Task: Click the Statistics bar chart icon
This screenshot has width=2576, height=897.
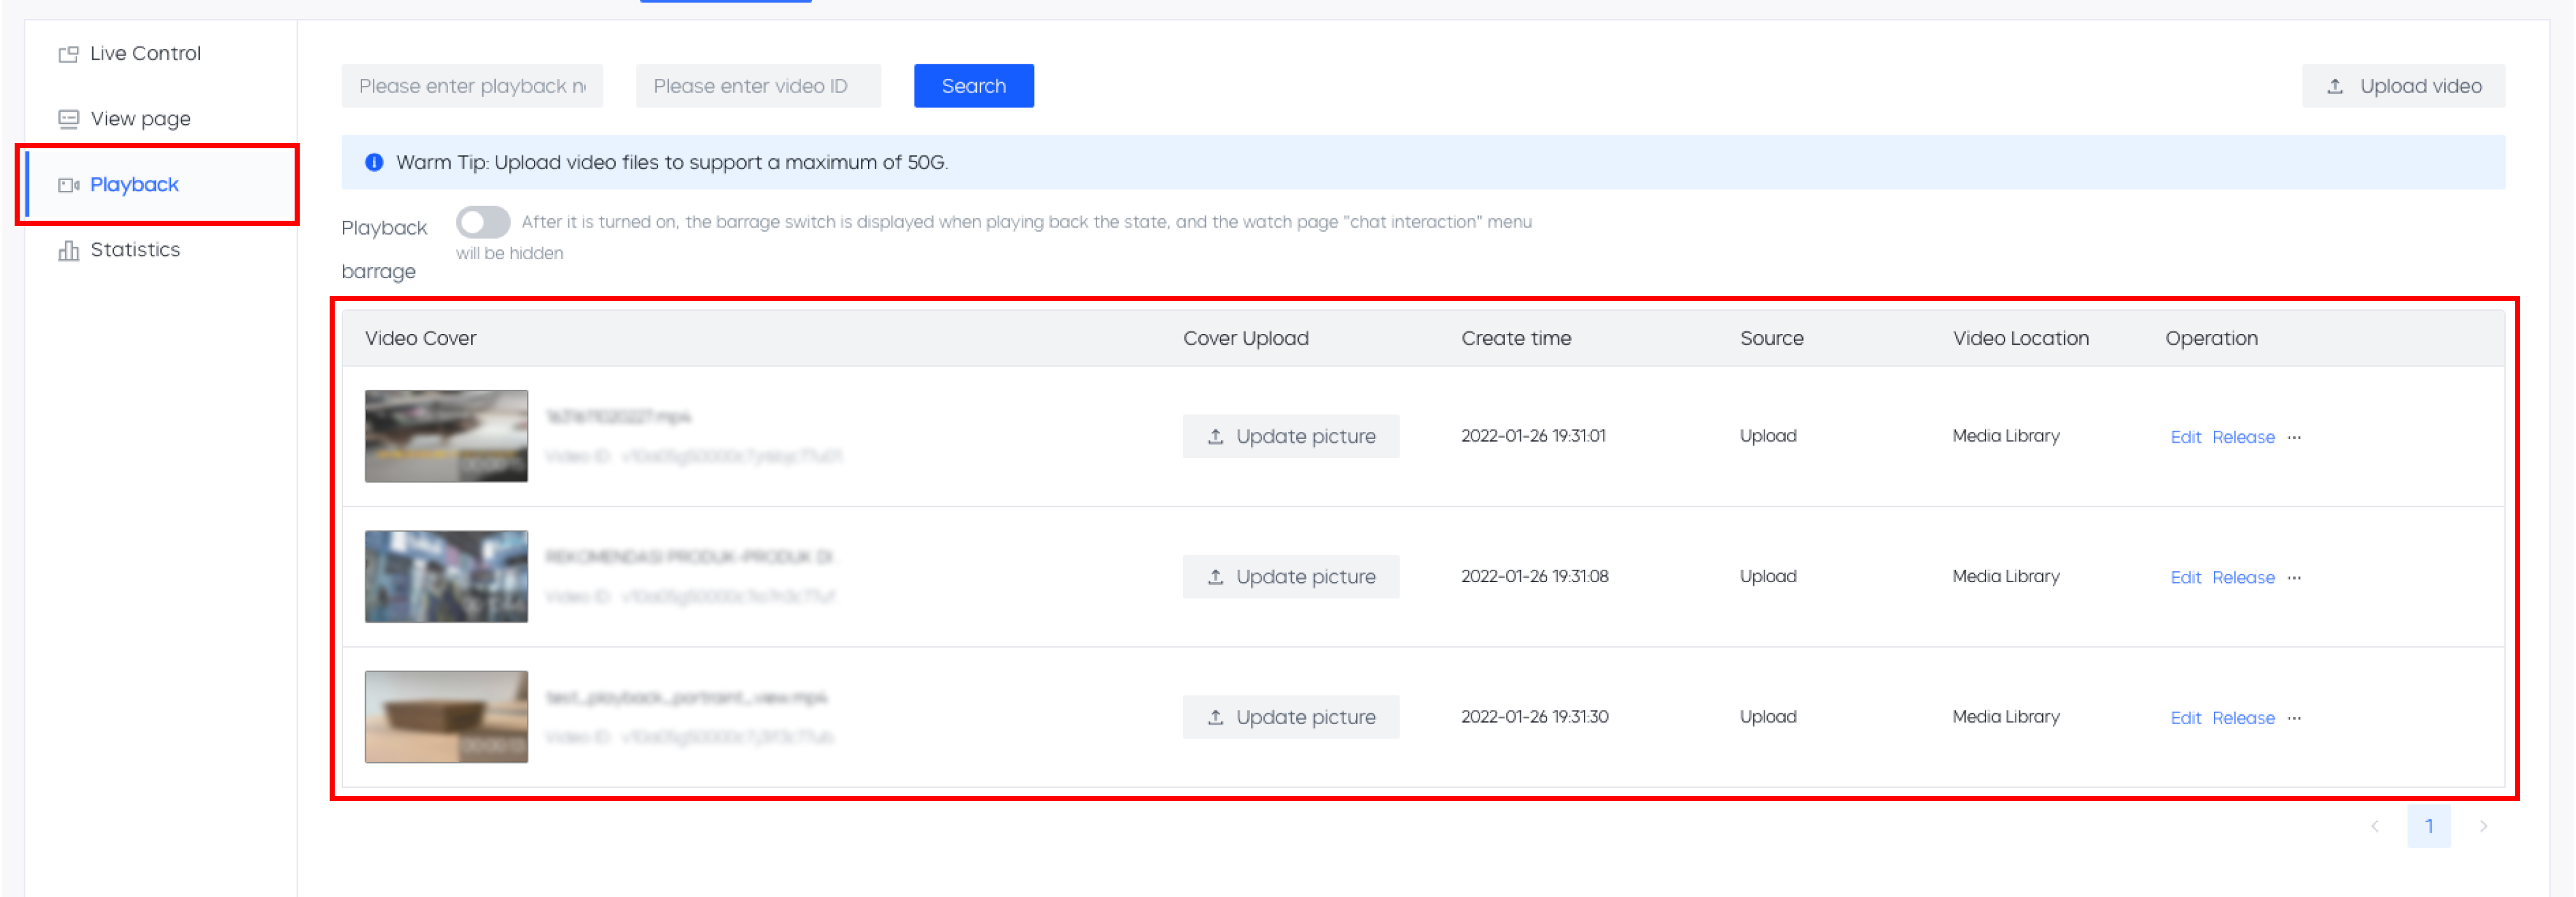Action: pyautogui.click(x=68, y=250)
